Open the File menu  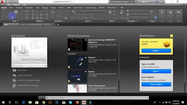pos(9,5)
